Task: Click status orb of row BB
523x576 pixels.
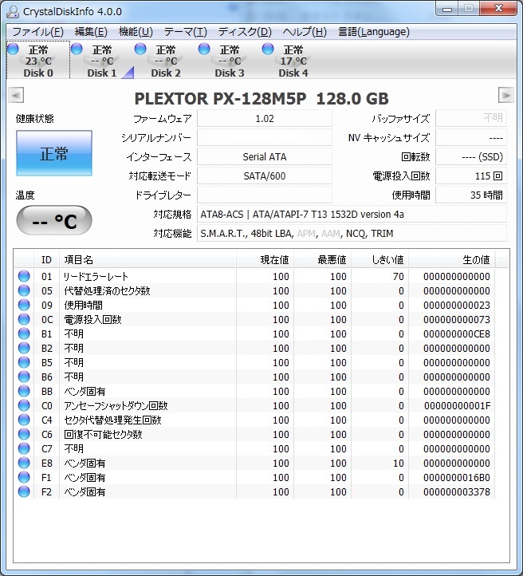Action: coord(24,391)
